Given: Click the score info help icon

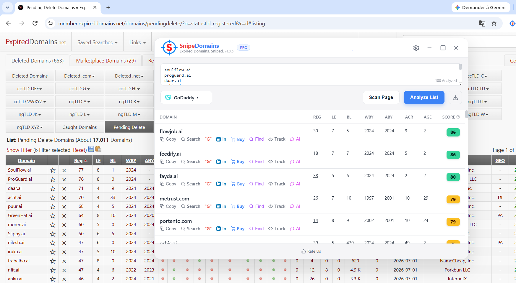Looking at the screenshot, I should point(458,117).
